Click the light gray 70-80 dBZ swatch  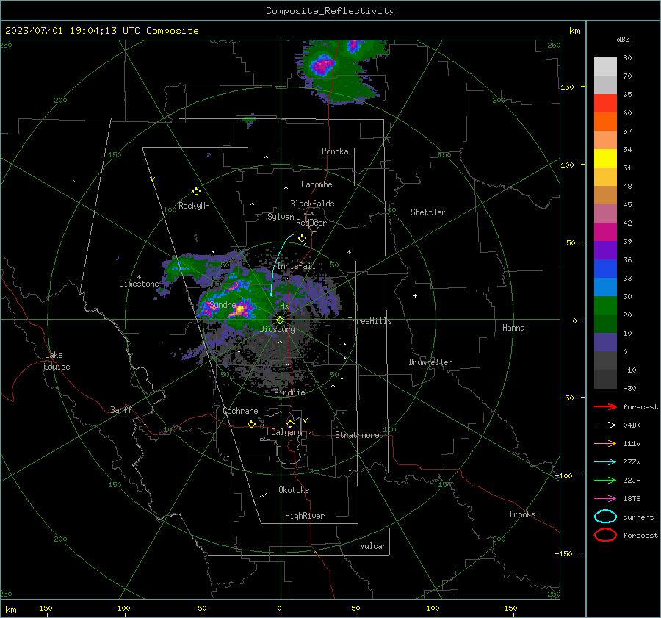(605, 67)
